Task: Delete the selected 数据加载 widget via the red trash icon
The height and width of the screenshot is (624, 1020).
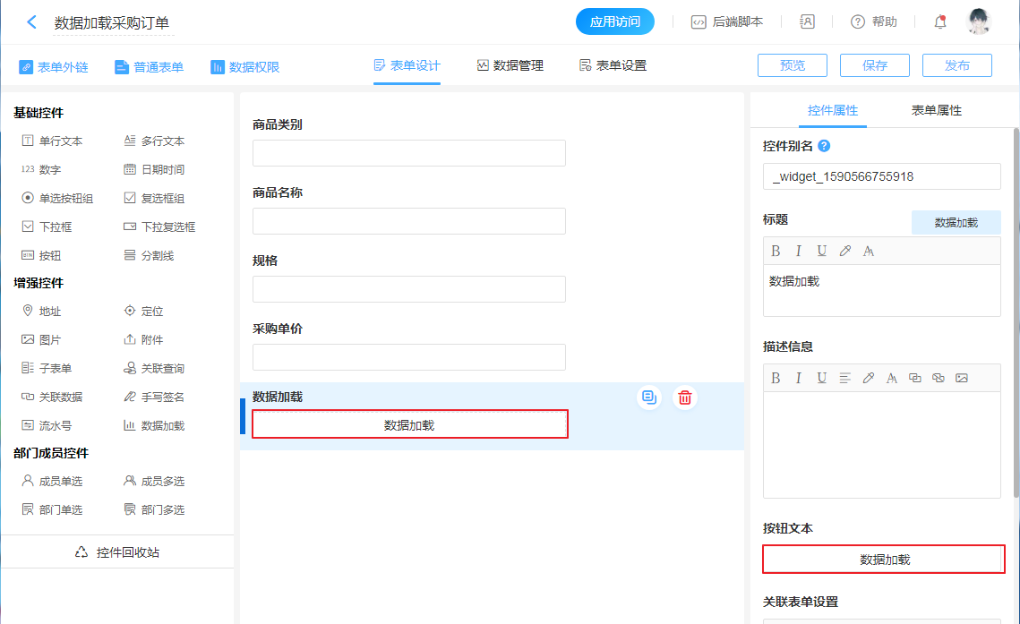Action: click(685, 398)
